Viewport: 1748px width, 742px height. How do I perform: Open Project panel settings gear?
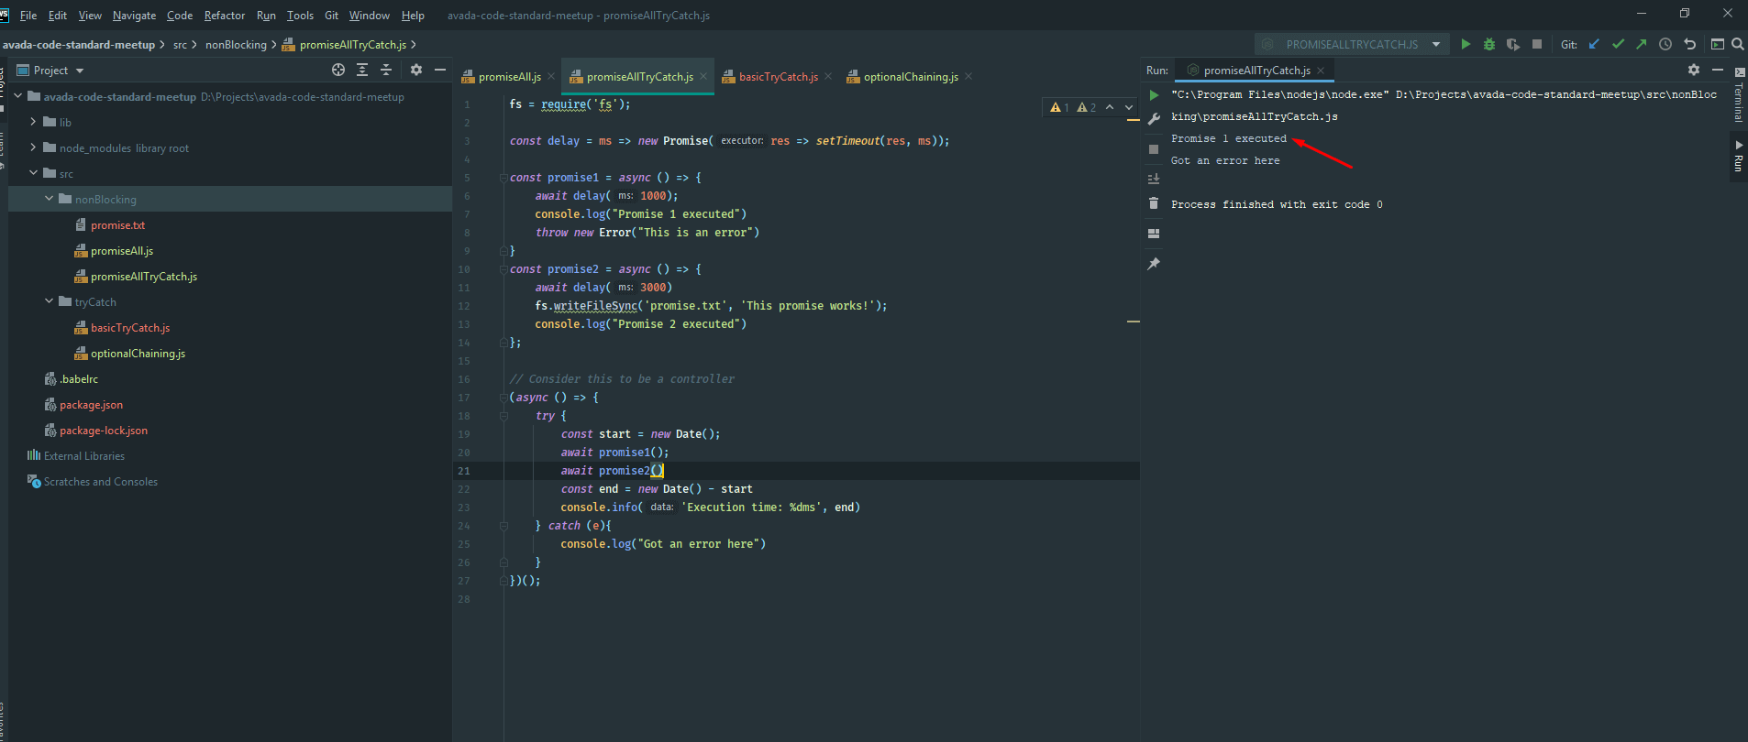pos(416,70)
